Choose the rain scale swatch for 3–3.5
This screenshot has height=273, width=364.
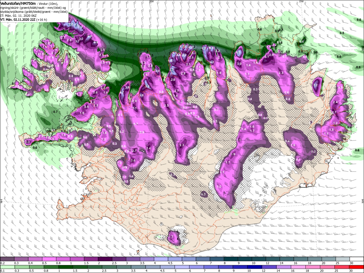click(124, 267)
